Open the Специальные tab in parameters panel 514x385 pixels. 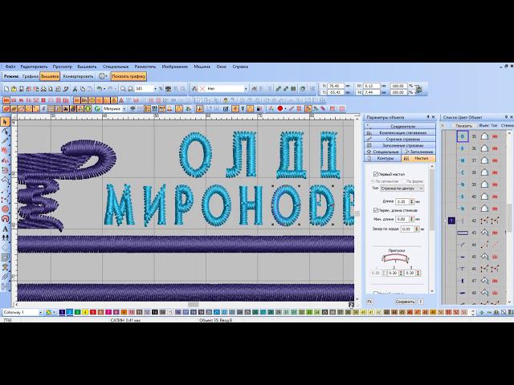pyautogui.click(x=382, y=152)
